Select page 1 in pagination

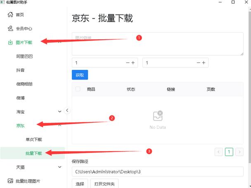click(229, 152)
